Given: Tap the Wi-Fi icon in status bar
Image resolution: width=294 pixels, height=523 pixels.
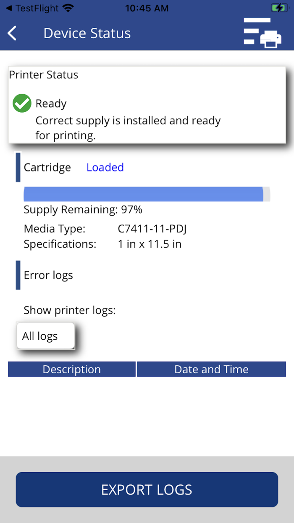Looking at the screenshot, I should pyautogui.click(x=67, y=7).
